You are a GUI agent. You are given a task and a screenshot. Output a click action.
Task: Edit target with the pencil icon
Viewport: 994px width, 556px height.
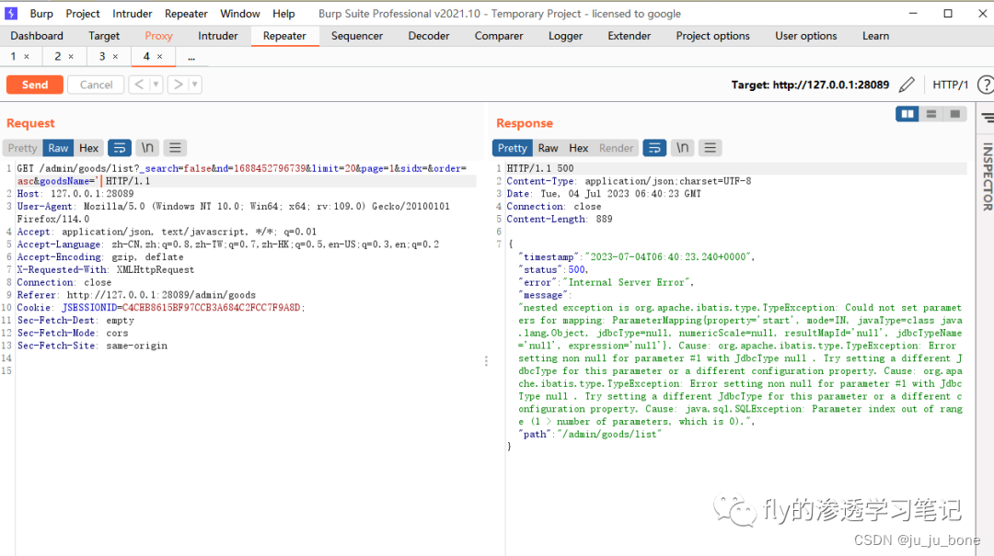click(x=907, y=85)
